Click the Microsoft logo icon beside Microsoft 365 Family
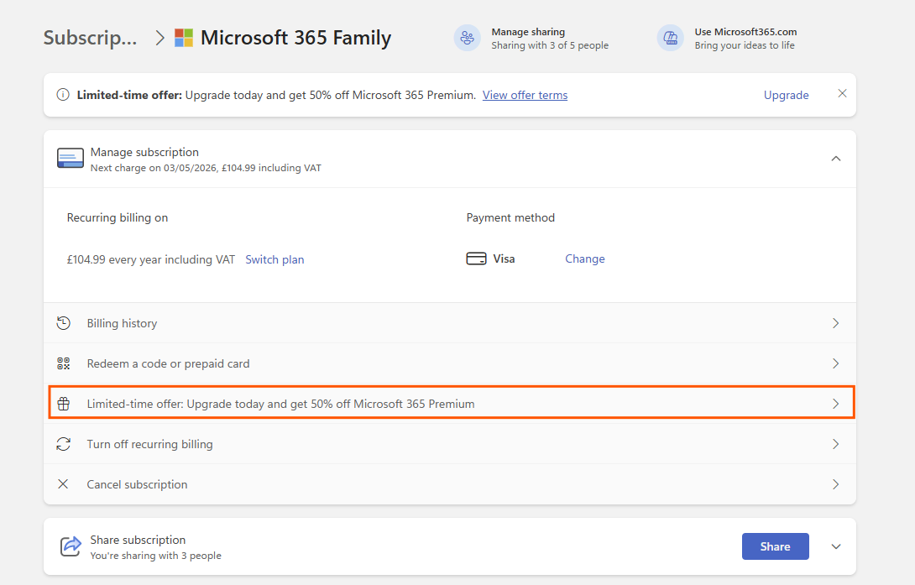This screenshot has width=915, height=585. [184, 38]
